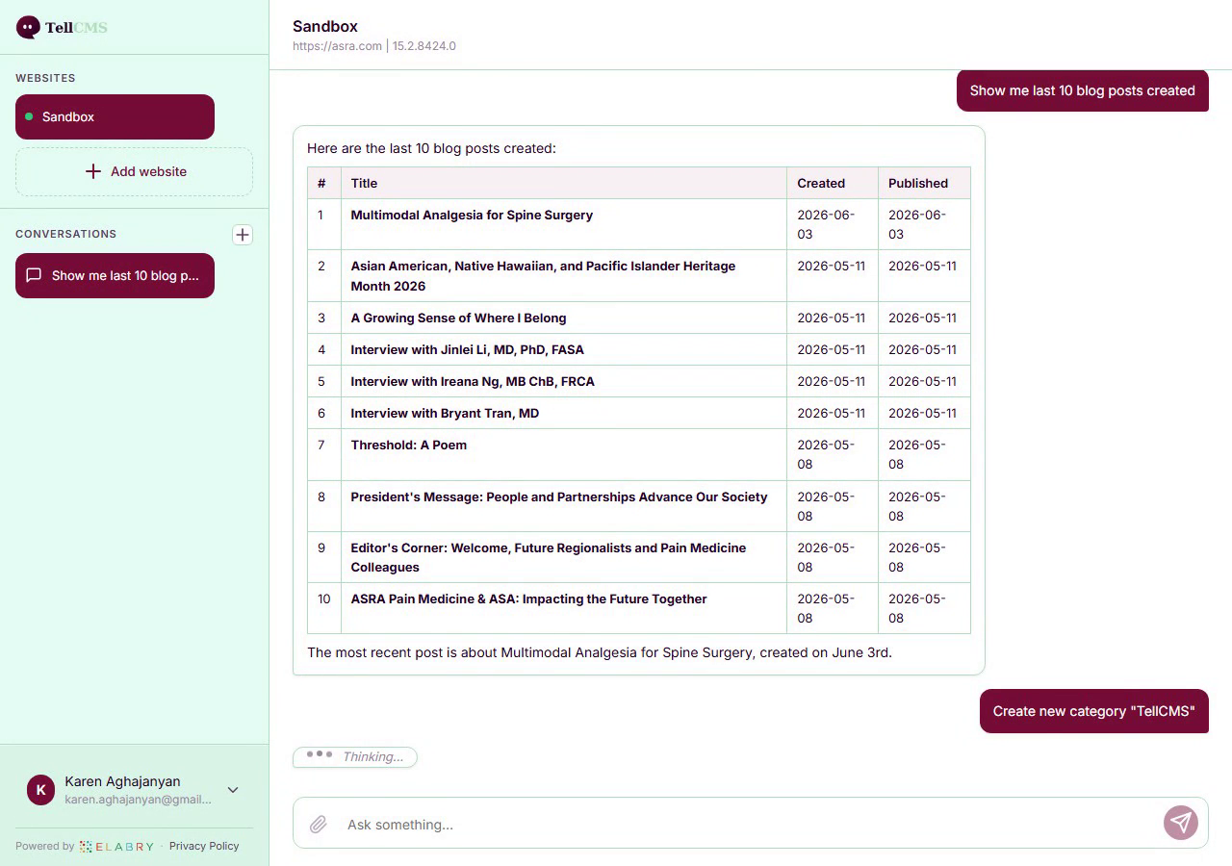The width and height of the screenshot is (1232, 866).
Task: Click the 'Here are the last 10 blog posts' text
Action: coord(431,148)
